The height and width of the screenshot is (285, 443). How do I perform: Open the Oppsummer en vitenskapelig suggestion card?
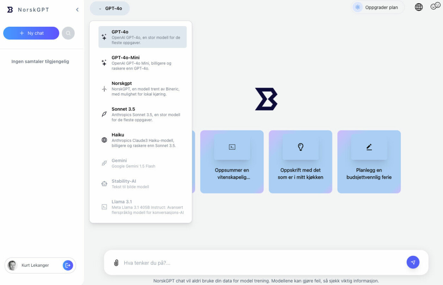tap(232, 162)
